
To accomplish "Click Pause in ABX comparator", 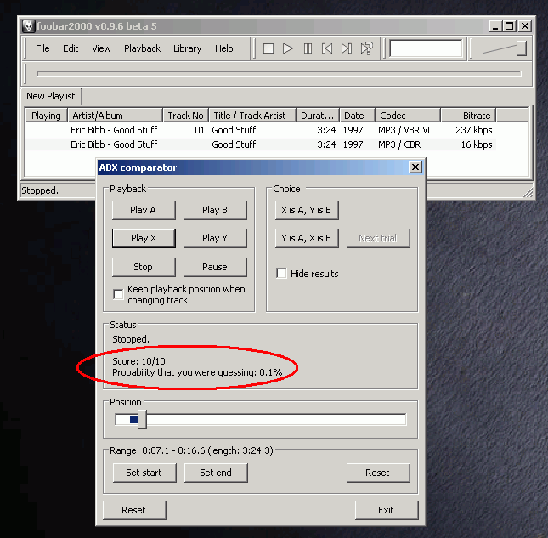I will (x=215, y=267).
